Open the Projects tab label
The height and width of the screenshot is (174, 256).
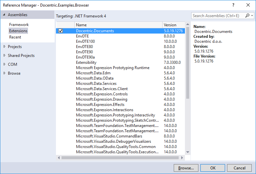(x=15, y=47)
